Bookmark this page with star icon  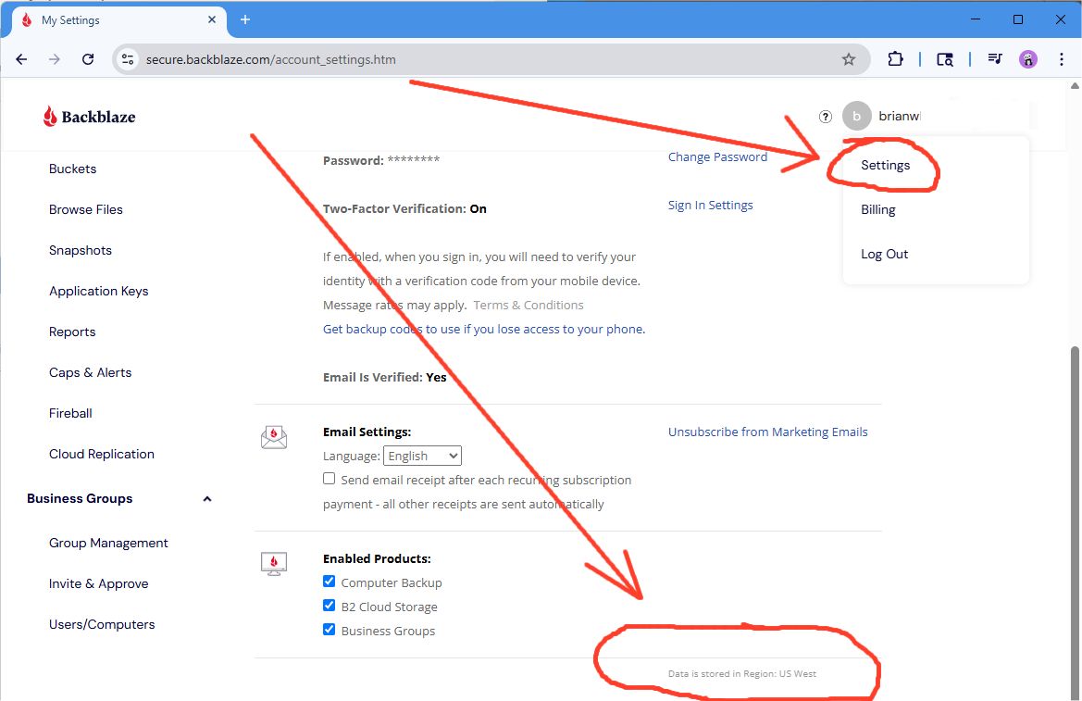(x=849, y=59)
